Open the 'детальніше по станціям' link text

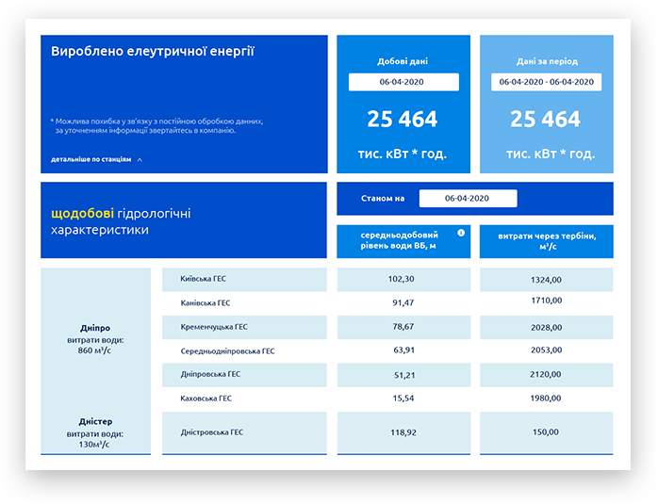point(91,160)
